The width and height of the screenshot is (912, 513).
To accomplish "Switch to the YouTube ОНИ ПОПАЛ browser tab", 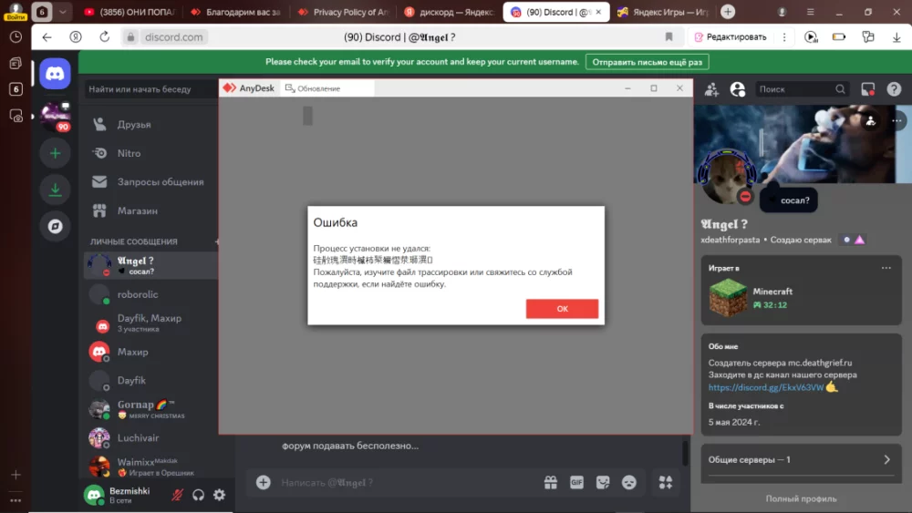I will [x=130, y=12].
